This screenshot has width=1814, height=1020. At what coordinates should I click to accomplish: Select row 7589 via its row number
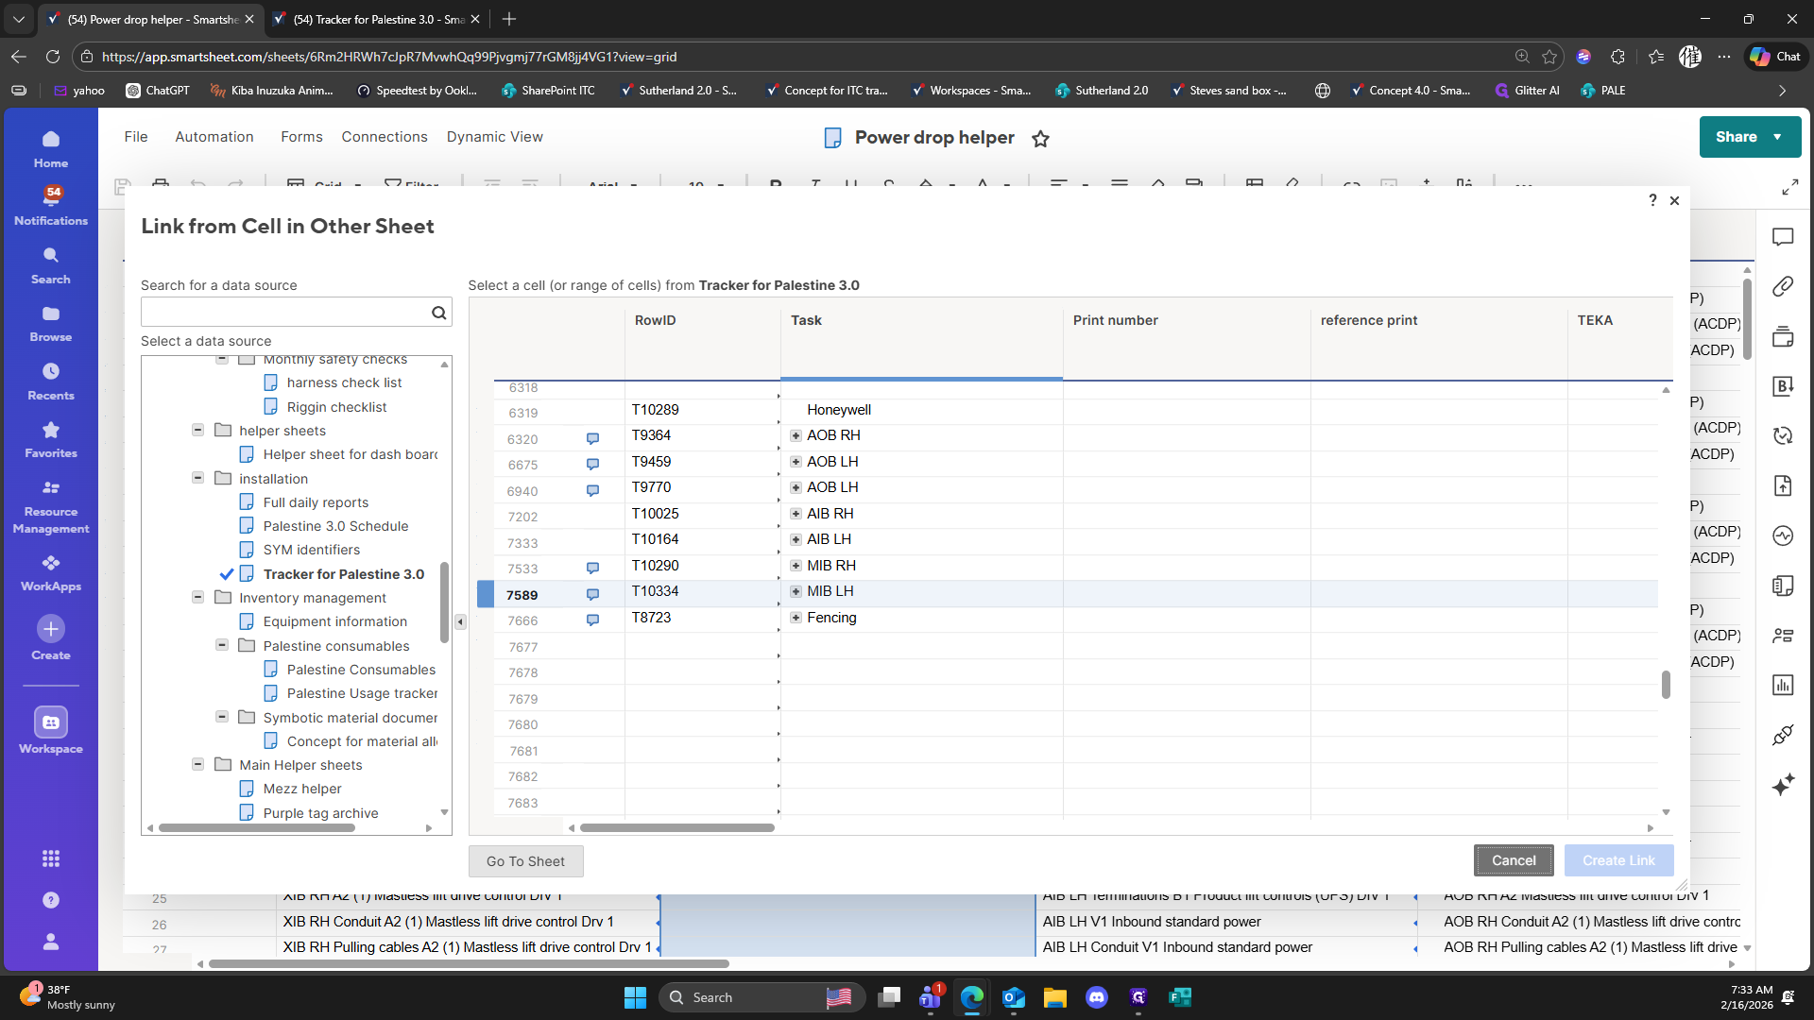click(522, 595)
